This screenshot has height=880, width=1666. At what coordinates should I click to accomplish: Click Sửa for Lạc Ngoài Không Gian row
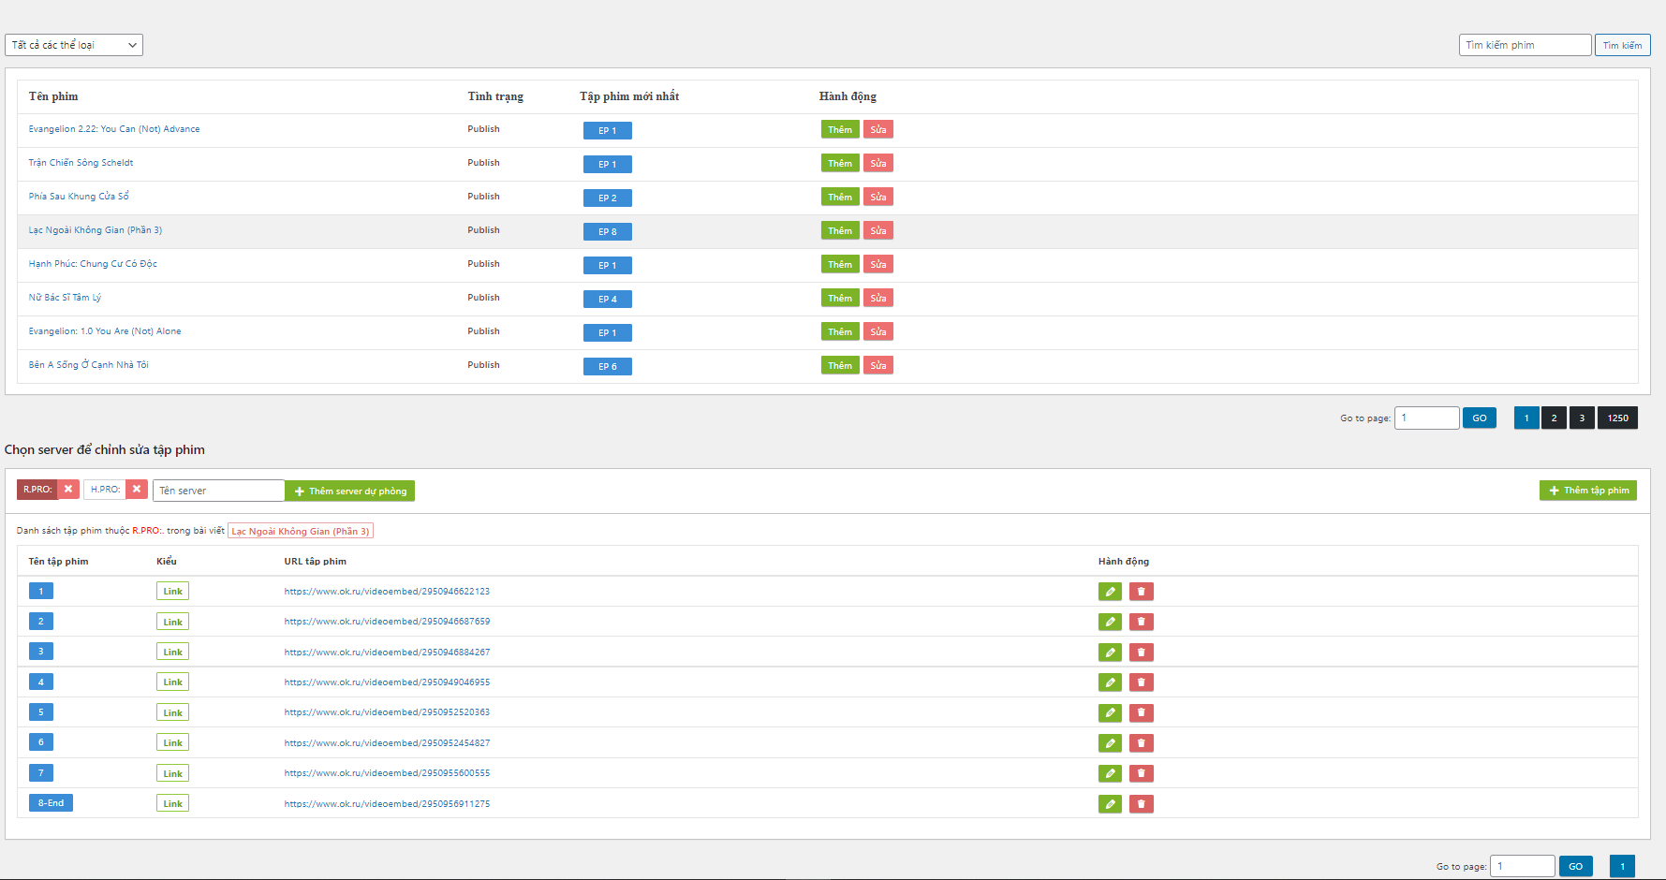878,231
